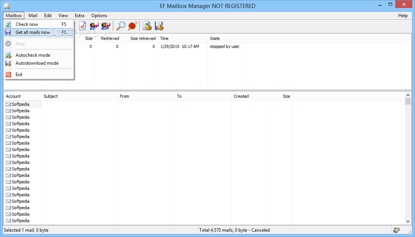Choose Exit in the Mailbox menu
The height and width of the screenshot is (237, 415).
pos(39,75)
